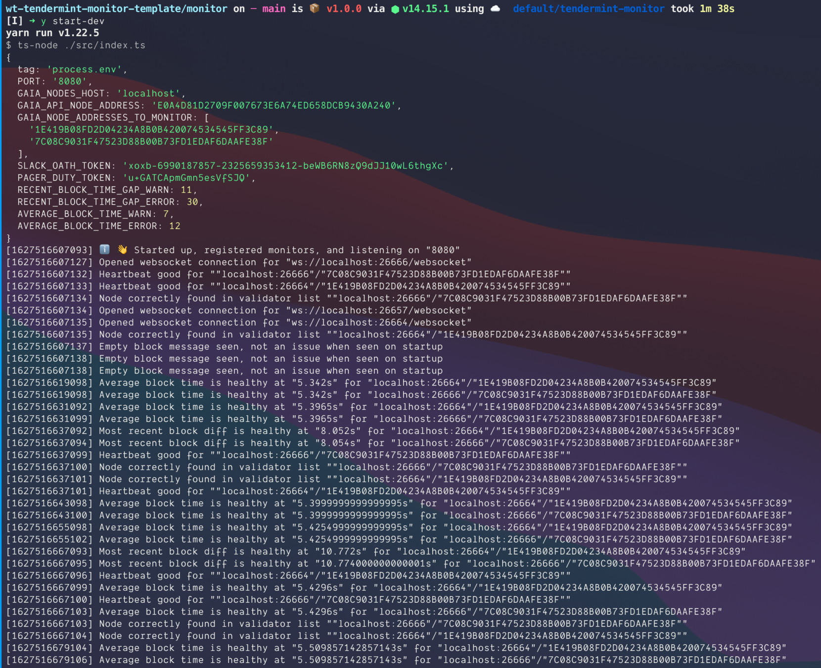
Task: Click the 'v14.15.1' node version text
Action: 426,8
